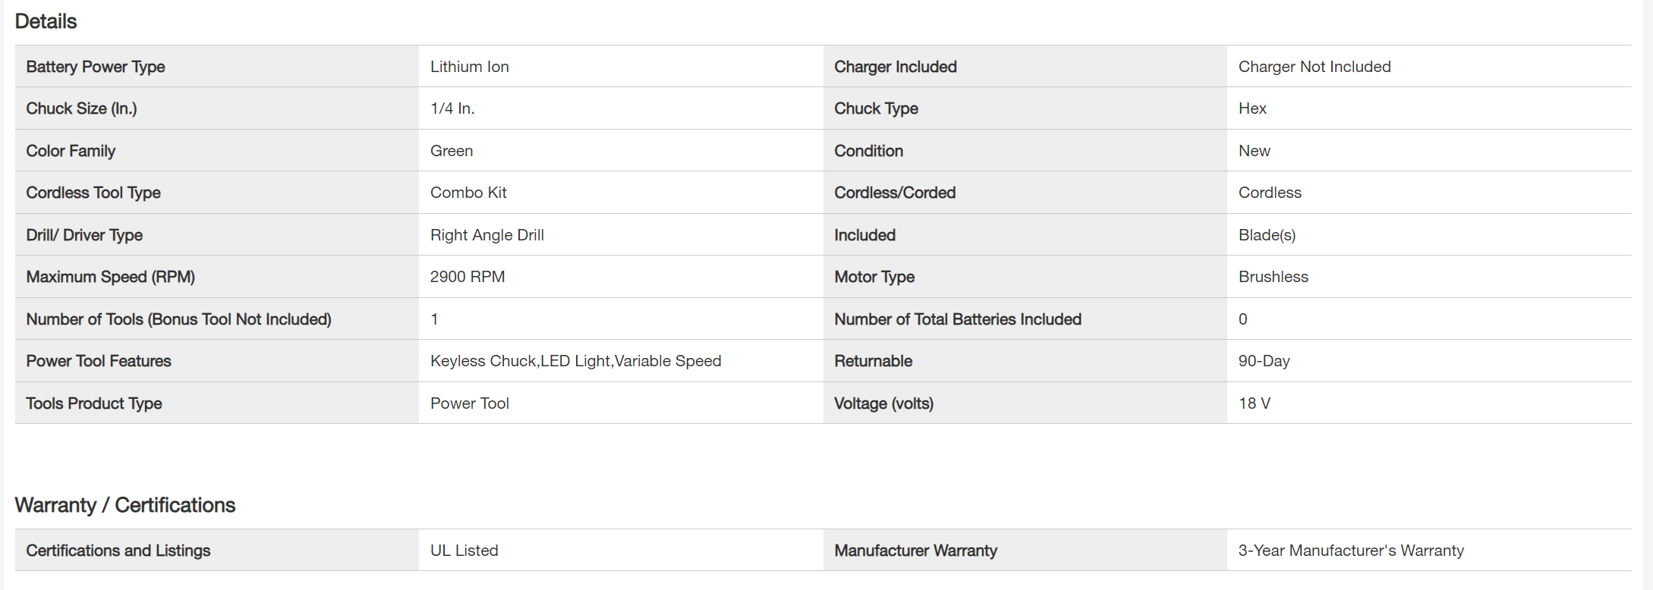
Task: Click the Green color family value
Action: coord(452,151)
